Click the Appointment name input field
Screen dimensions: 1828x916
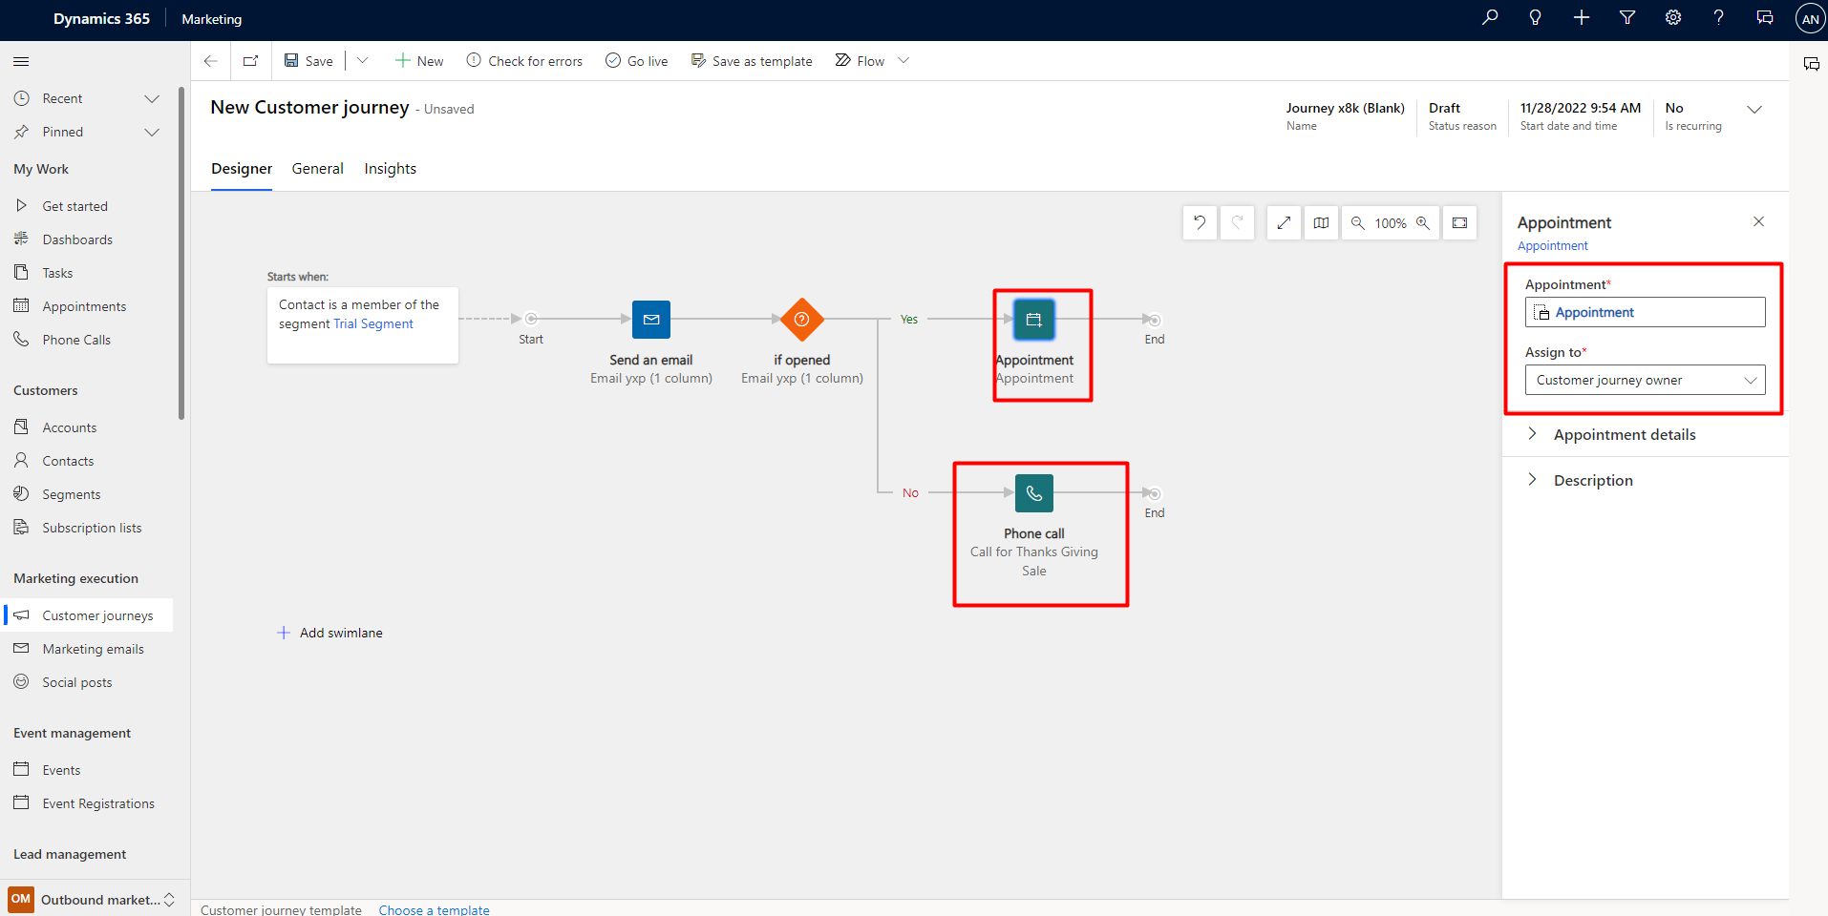click(x=1645, y=312)
